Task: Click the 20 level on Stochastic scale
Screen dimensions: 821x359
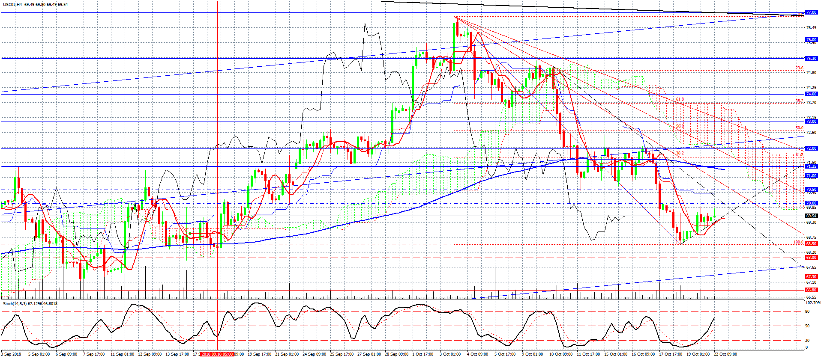Action: point(808,341)
